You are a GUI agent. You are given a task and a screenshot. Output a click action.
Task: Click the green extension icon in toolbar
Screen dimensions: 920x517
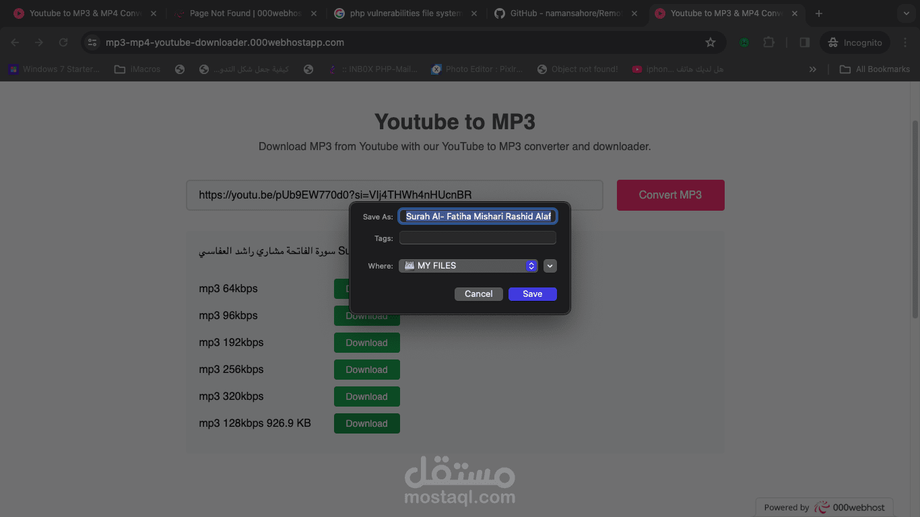click(x=744, y=42)
